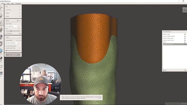
Task: Enable the Symmetry checkbox
Action: click(x=6, y=33)
